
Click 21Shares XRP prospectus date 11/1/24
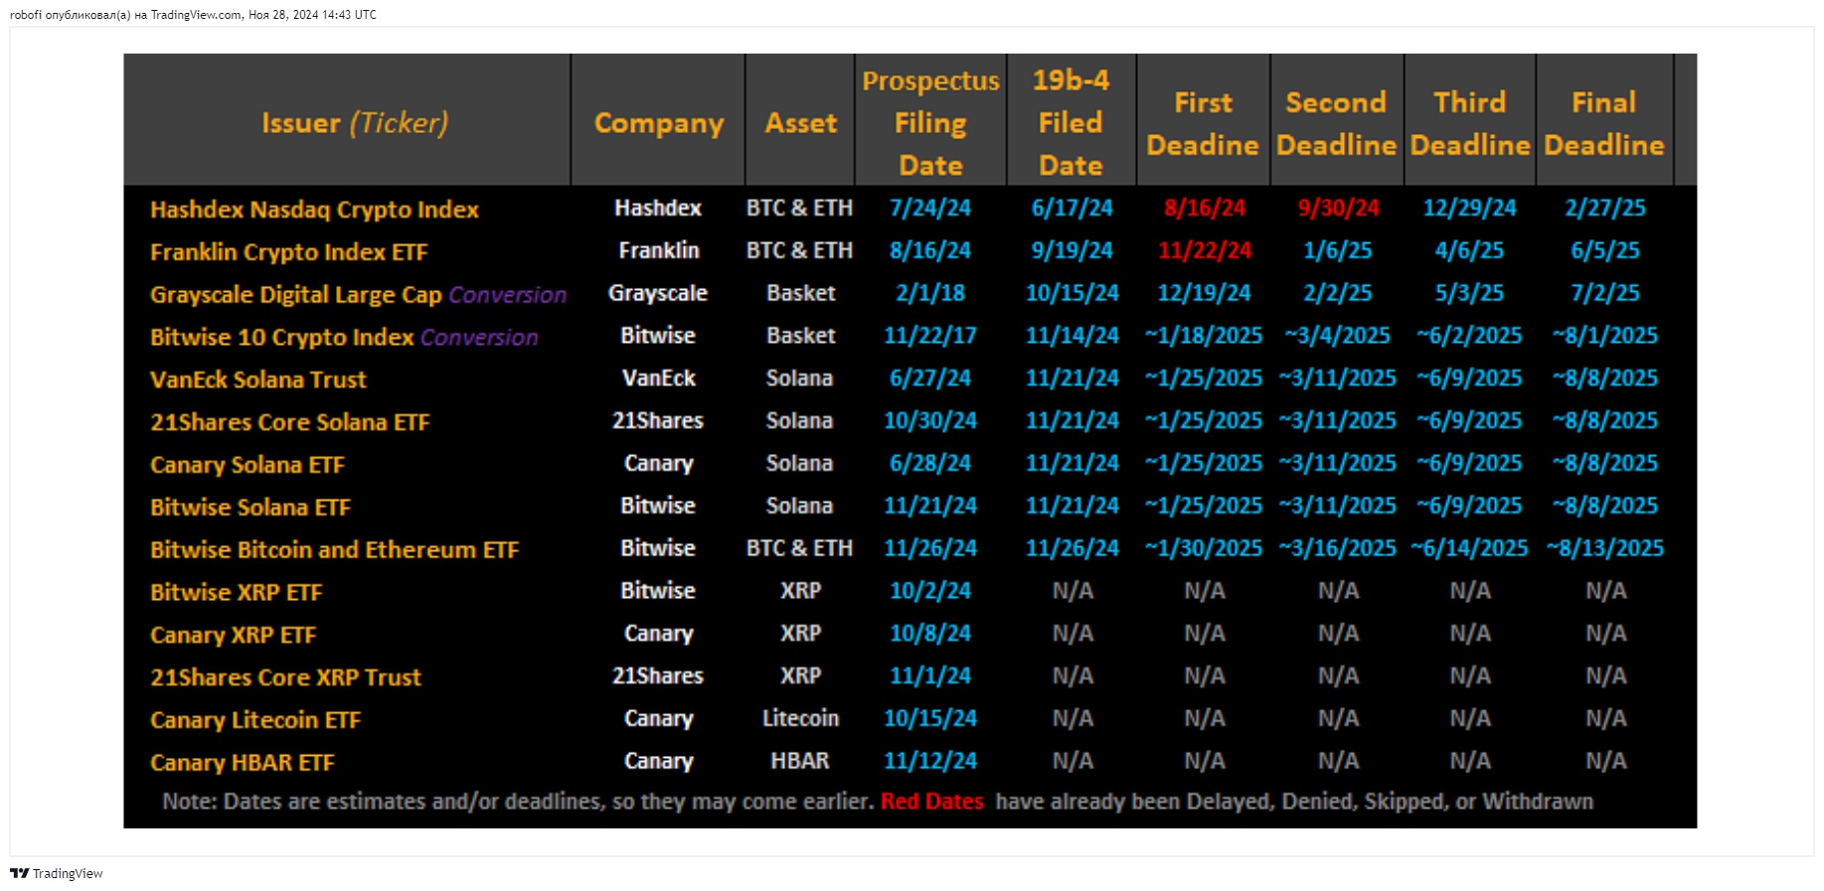930,676
